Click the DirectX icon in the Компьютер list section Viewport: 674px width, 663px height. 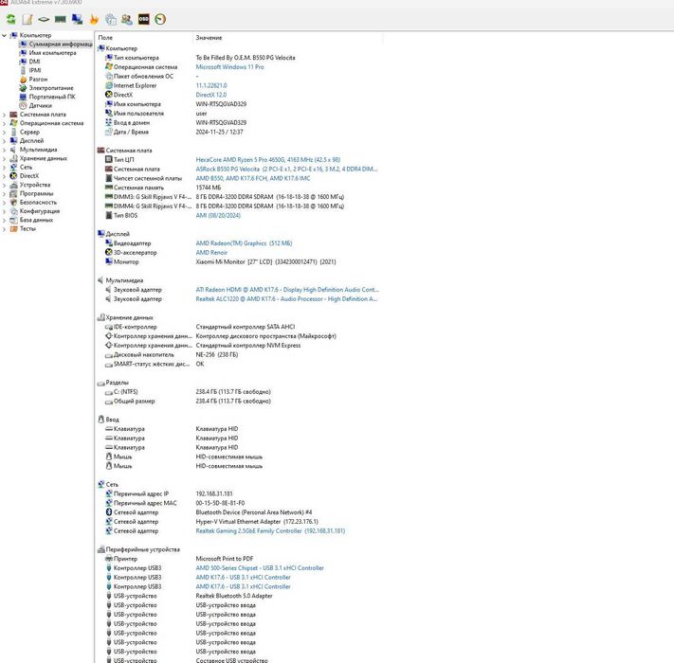[109, 95]
